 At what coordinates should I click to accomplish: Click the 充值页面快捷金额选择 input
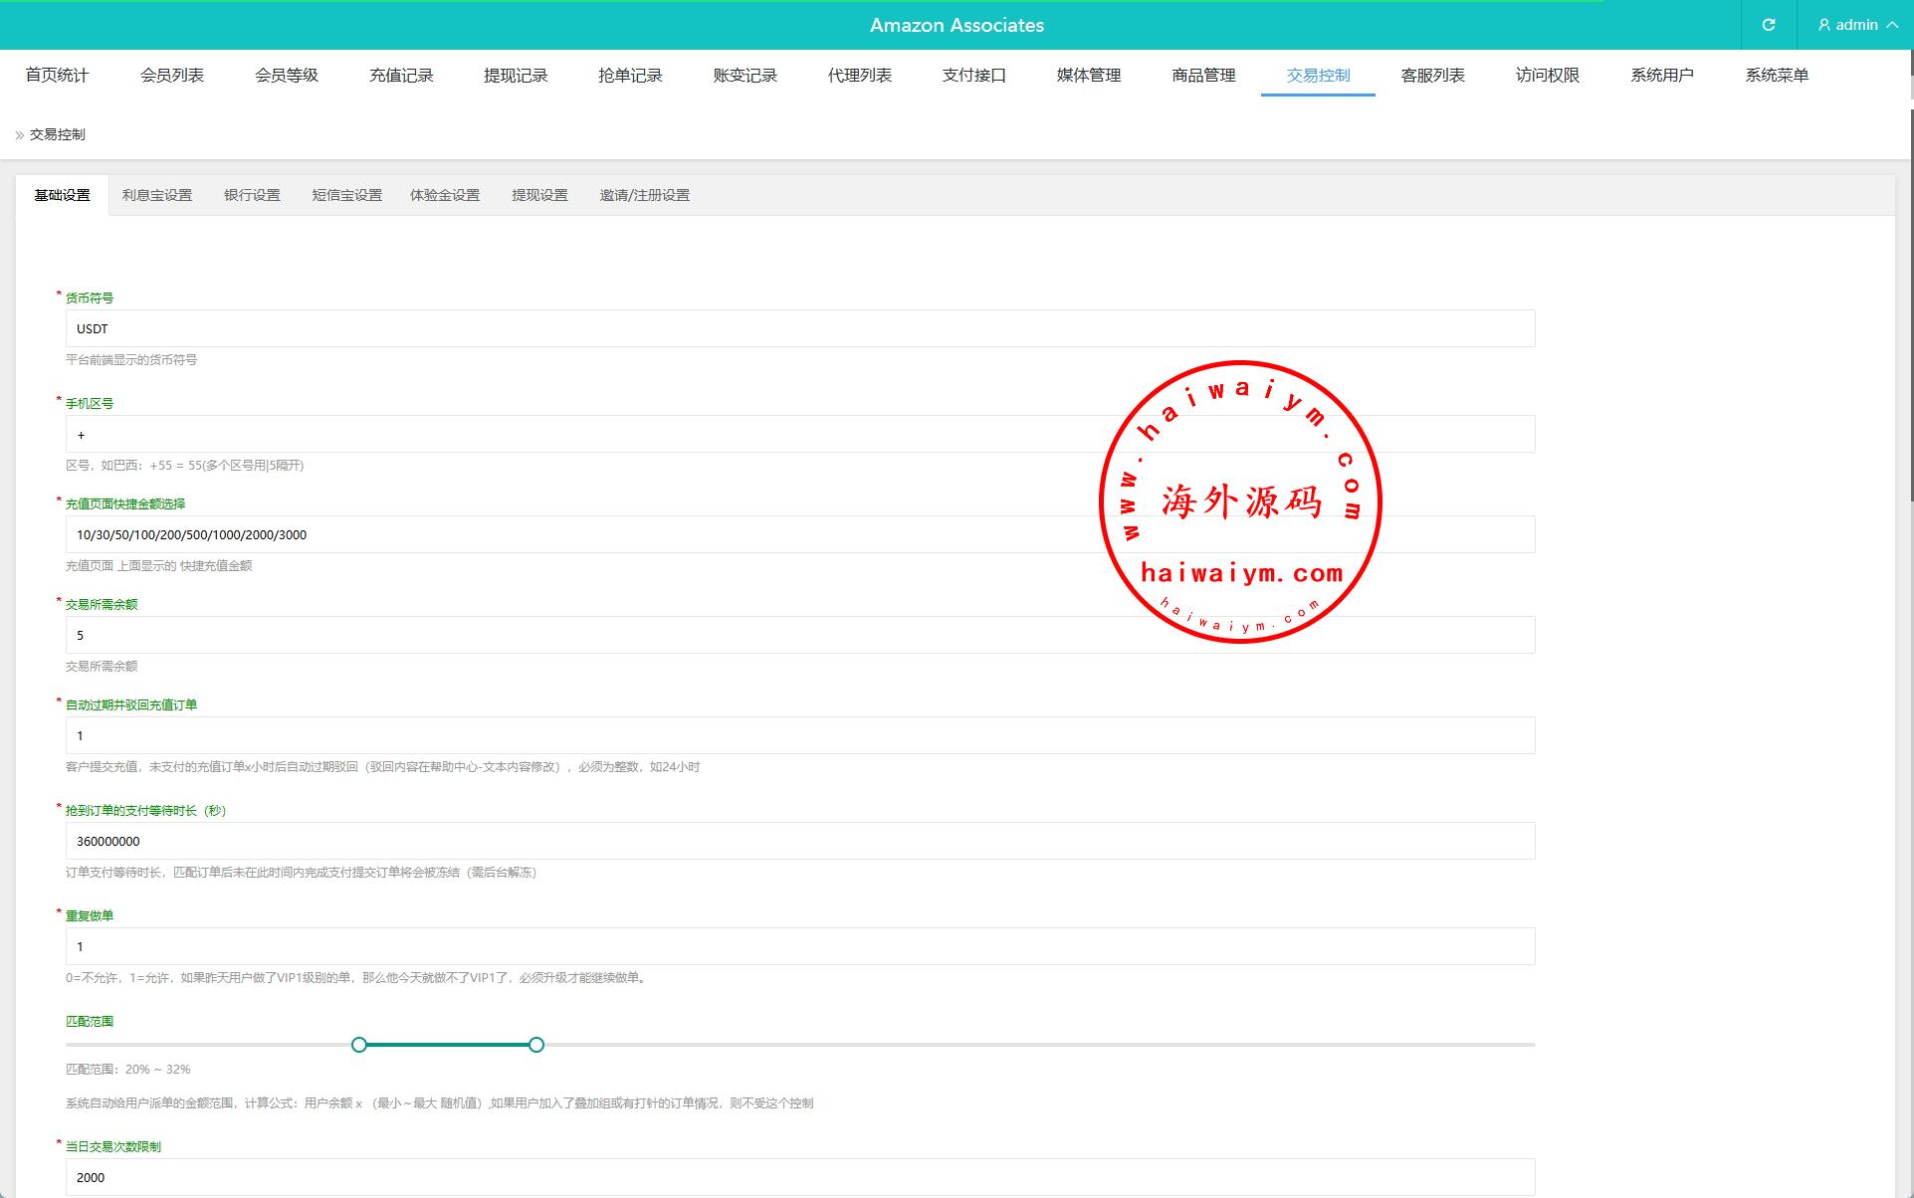click(x=597, y=535)
